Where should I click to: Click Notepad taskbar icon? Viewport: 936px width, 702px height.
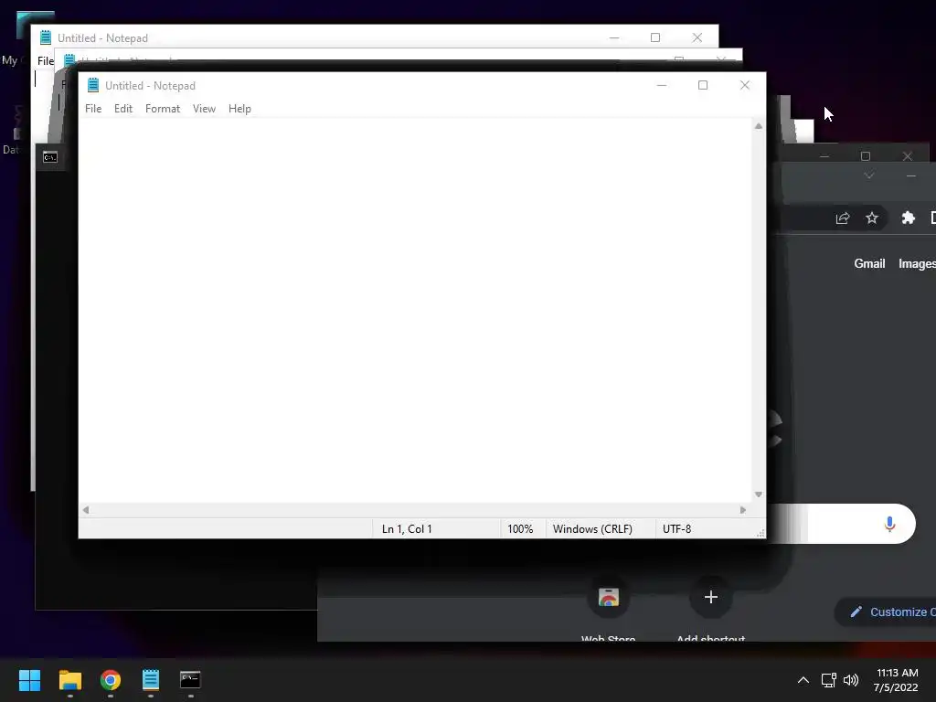(151, 680)
